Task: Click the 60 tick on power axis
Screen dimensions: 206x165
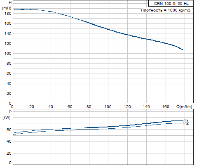Action: click(9, 130)
